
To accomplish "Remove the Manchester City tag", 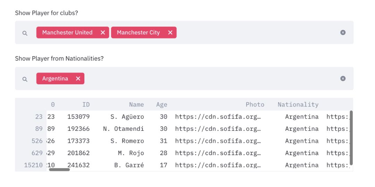I will [x=170, y=33].
